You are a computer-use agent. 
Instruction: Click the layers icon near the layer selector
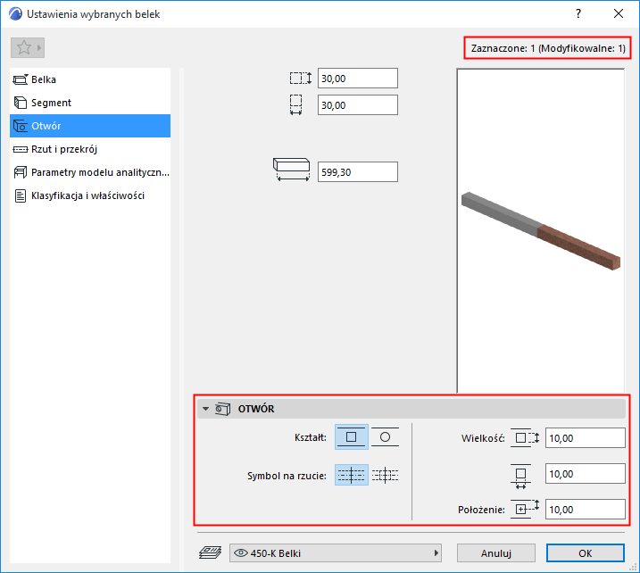tap(210, 553)
